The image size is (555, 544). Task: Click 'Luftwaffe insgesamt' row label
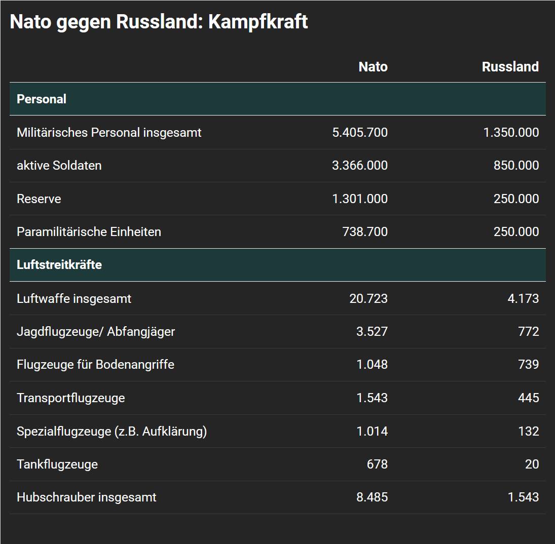pos(74,299)
